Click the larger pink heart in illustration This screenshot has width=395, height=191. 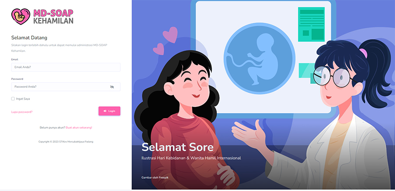point(170,35)
